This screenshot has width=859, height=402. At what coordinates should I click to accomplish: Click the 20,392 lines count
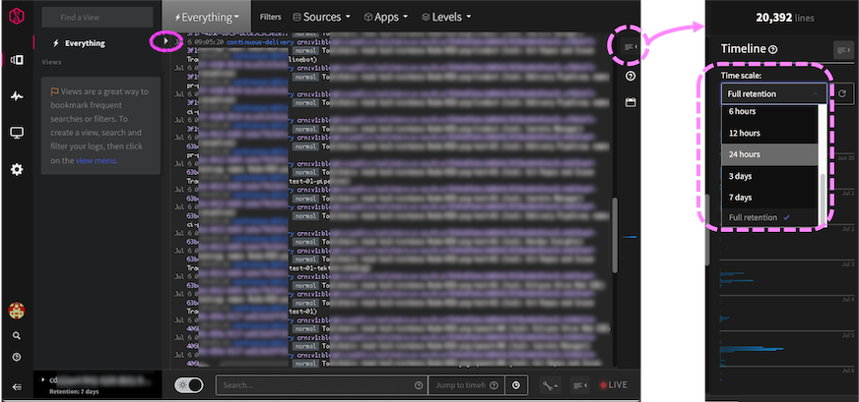pyautogui.click(x=784, y=18)
